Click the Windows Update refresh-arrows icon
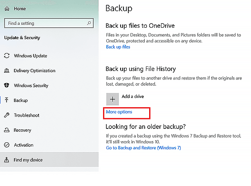This screenshot has height=186, width=251. click(7, 56)
